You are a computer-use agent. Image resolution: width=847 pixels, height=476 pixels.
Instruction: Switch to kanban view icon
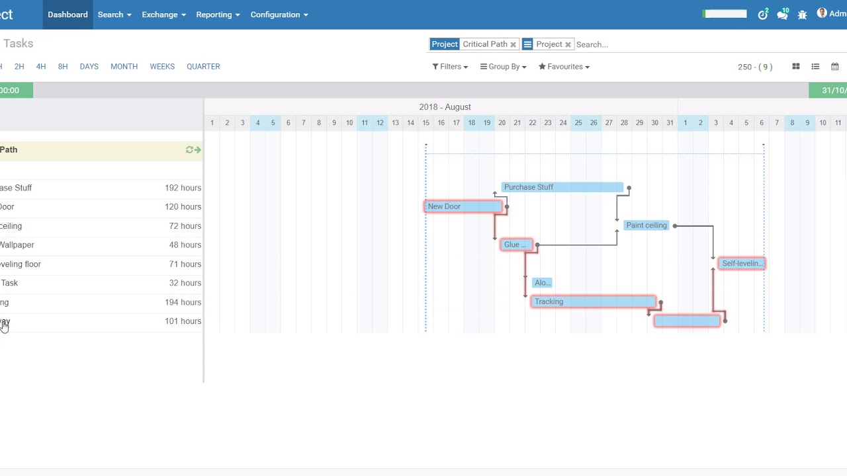[796, 66]
